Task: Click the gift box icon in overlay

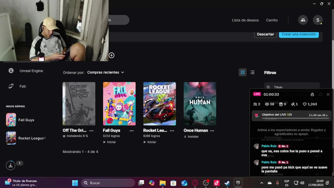Action: 281,104
